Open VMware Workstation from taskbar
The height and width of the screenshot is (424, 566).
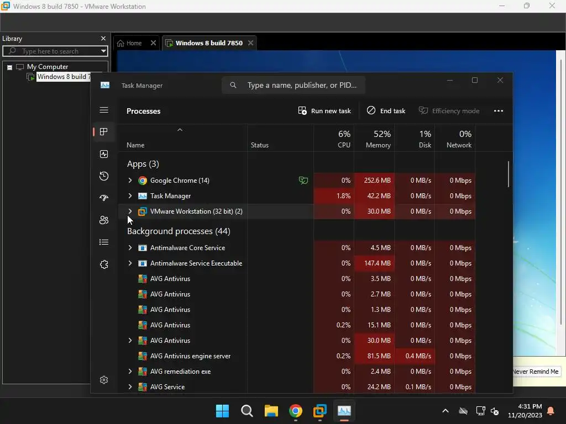click(320, 411)
